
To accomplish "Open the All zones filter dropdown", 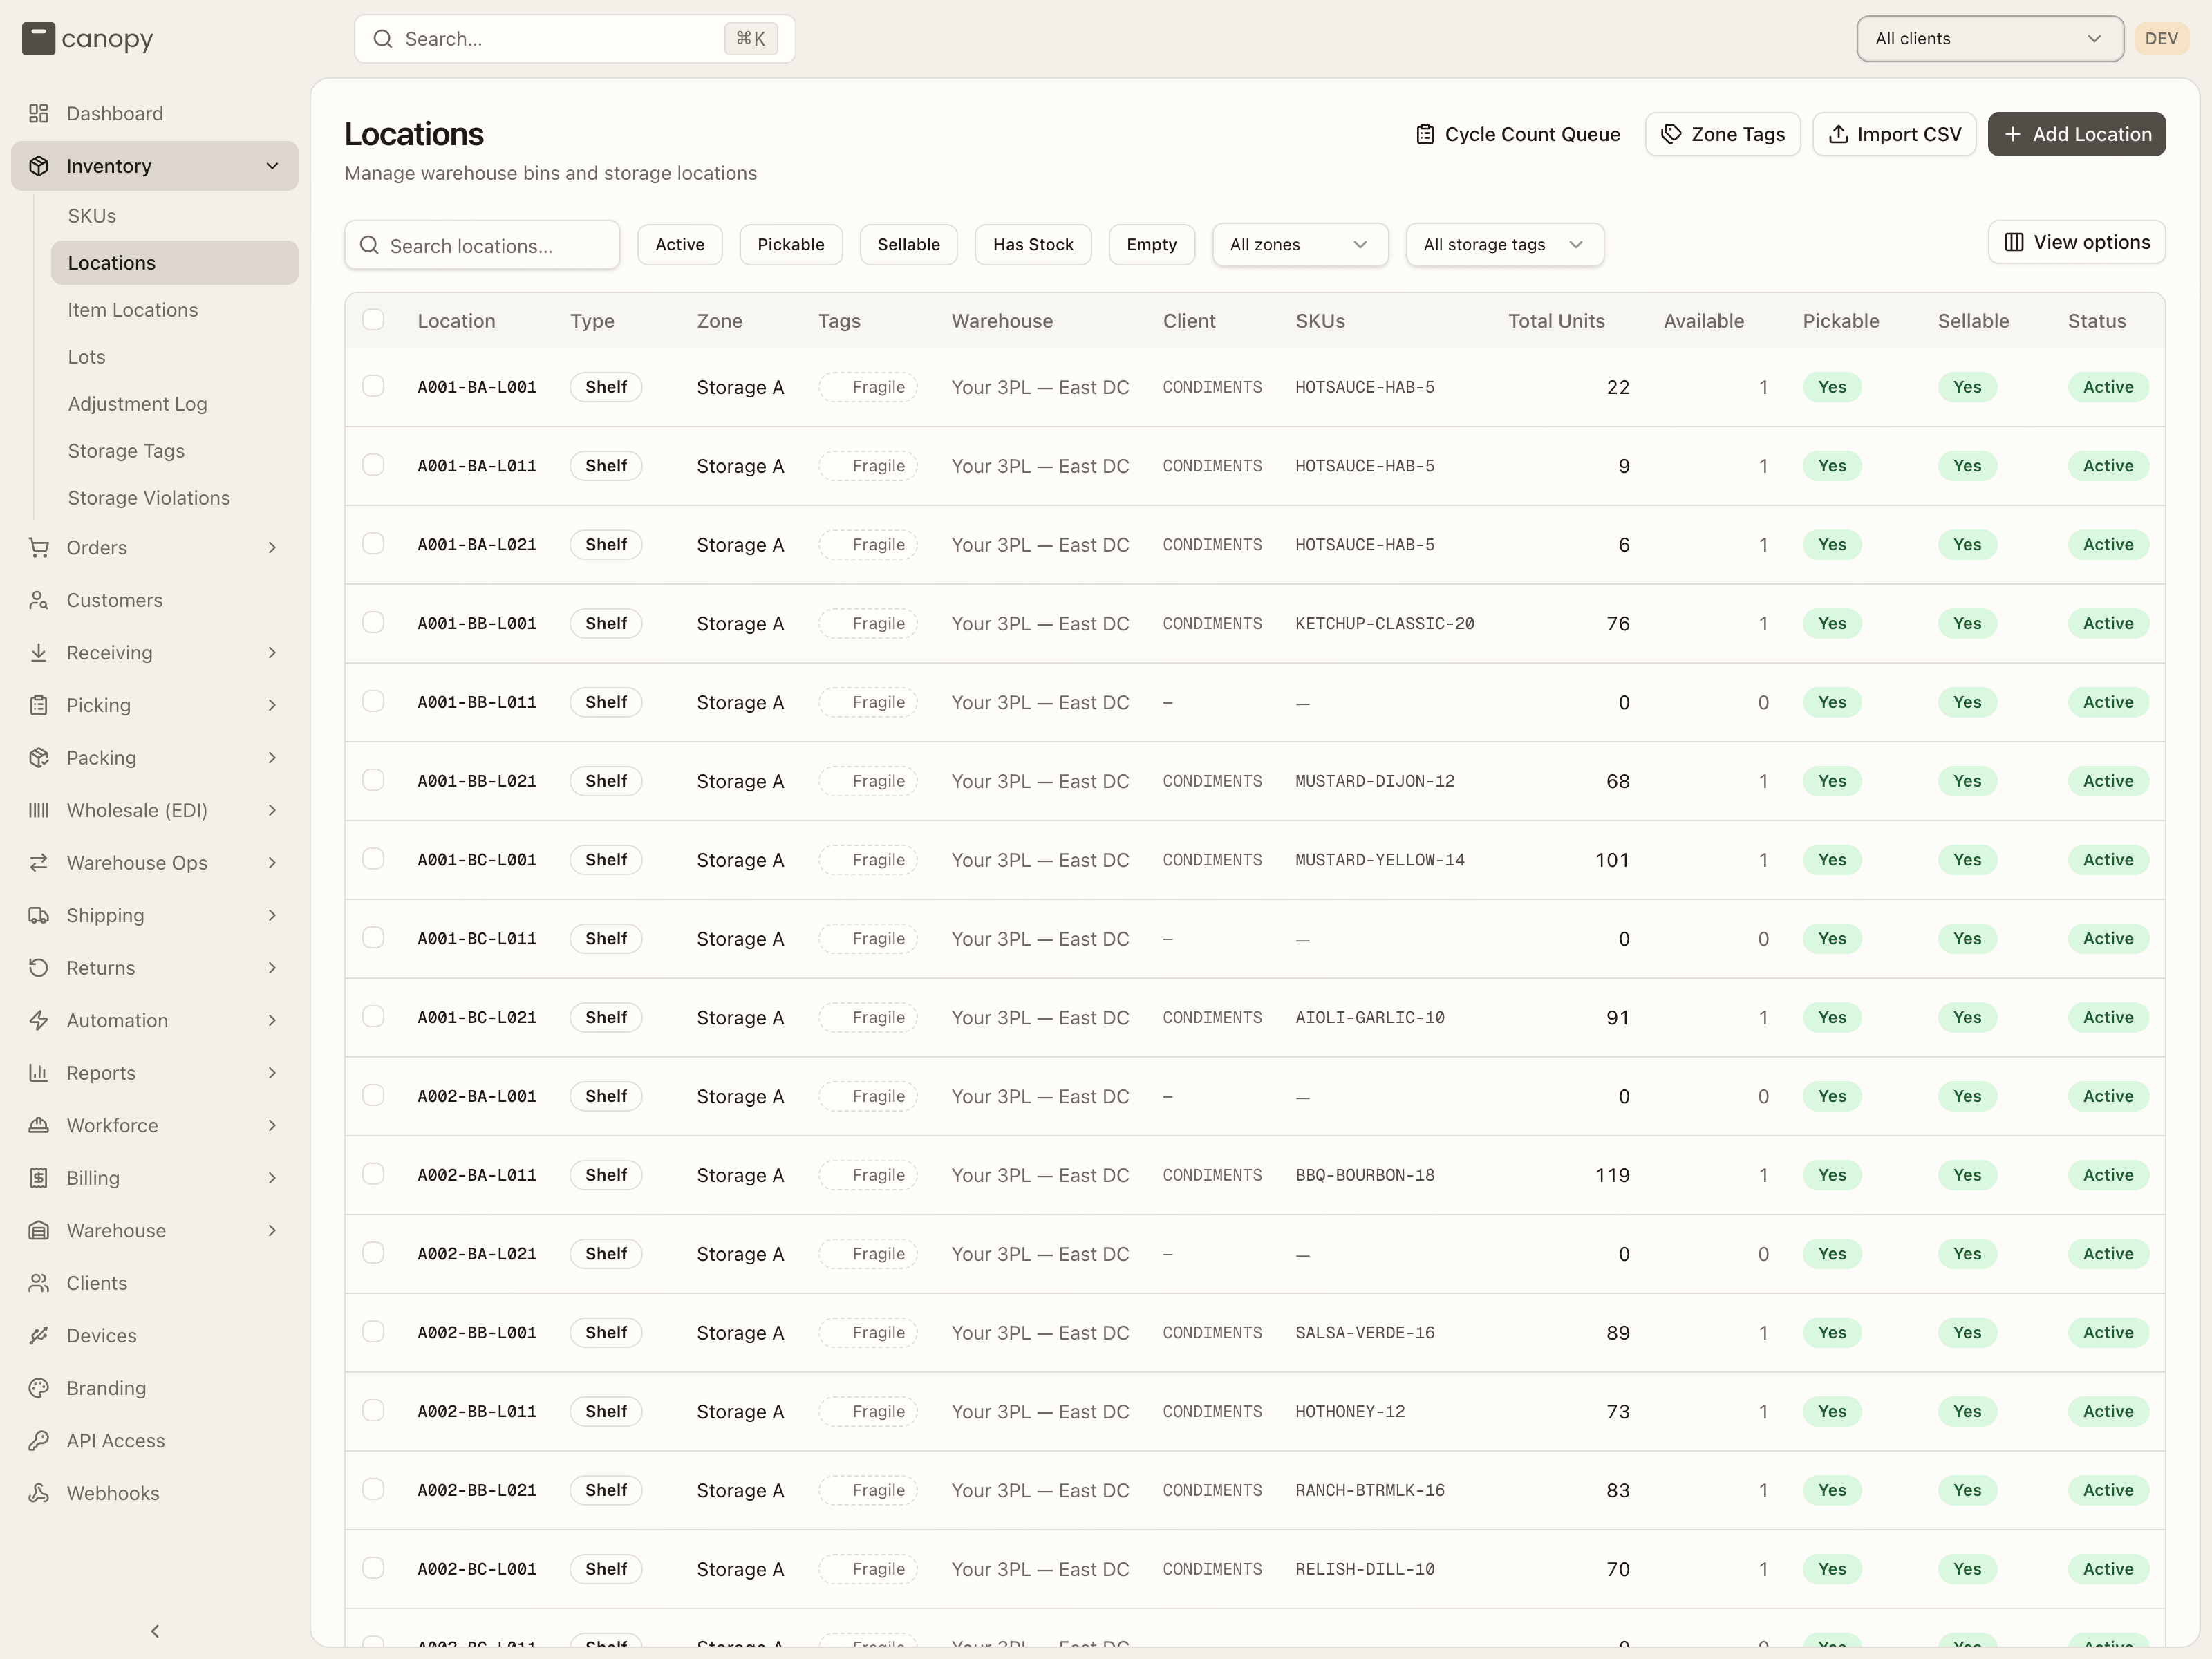I will (x=1299, y=244).
